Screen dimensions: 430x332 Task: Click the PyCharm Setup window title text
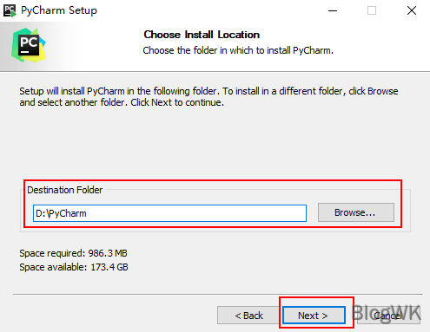click(59, 10)
